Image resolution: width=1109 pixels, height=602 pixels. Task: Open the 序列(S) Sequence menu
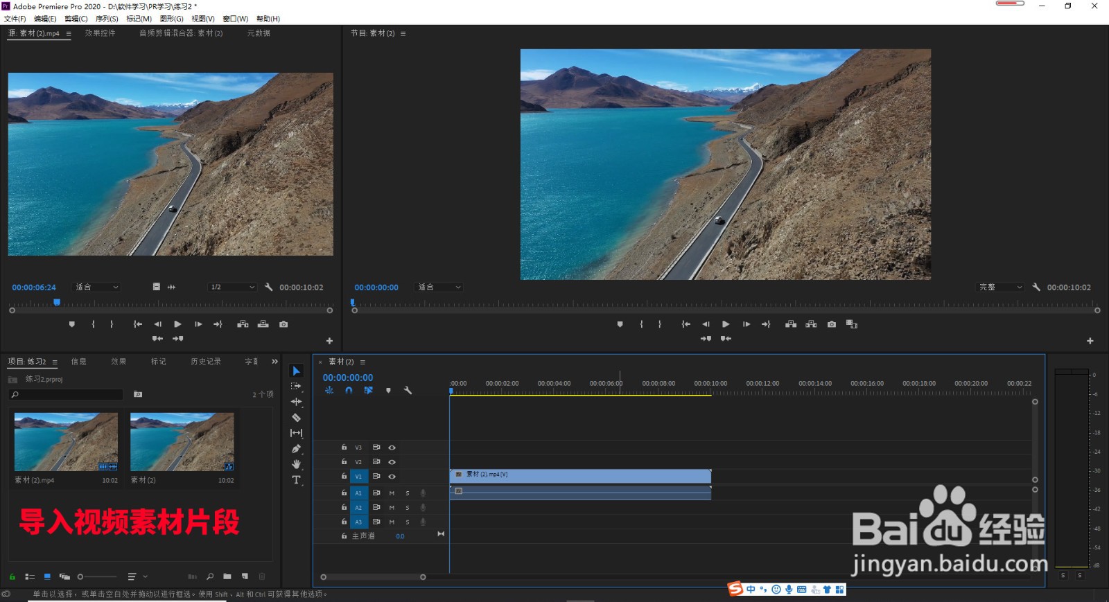click(x=107, y=19)
